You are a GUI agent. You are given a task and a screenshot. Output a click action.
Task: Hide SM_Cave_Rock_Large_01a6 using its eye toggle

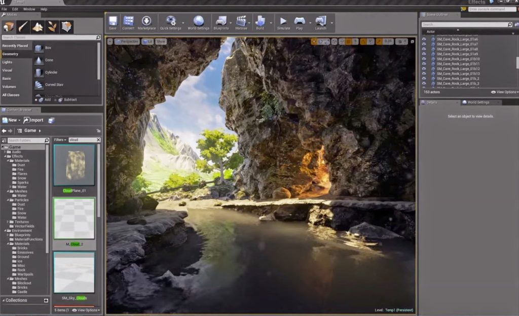pyautogui.click(x=424, y=40)
